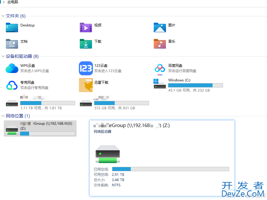267x200 pixels.
Task: Click 双击运行百度网盘 description text
Action: point(182,71)
